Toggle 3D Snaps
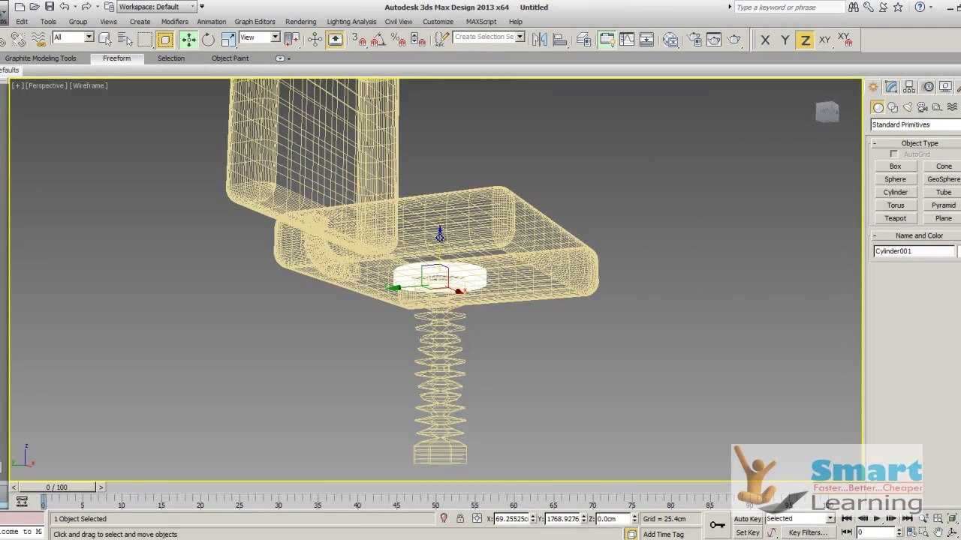Viewport: 961px width, 540px height. point(359,40)
